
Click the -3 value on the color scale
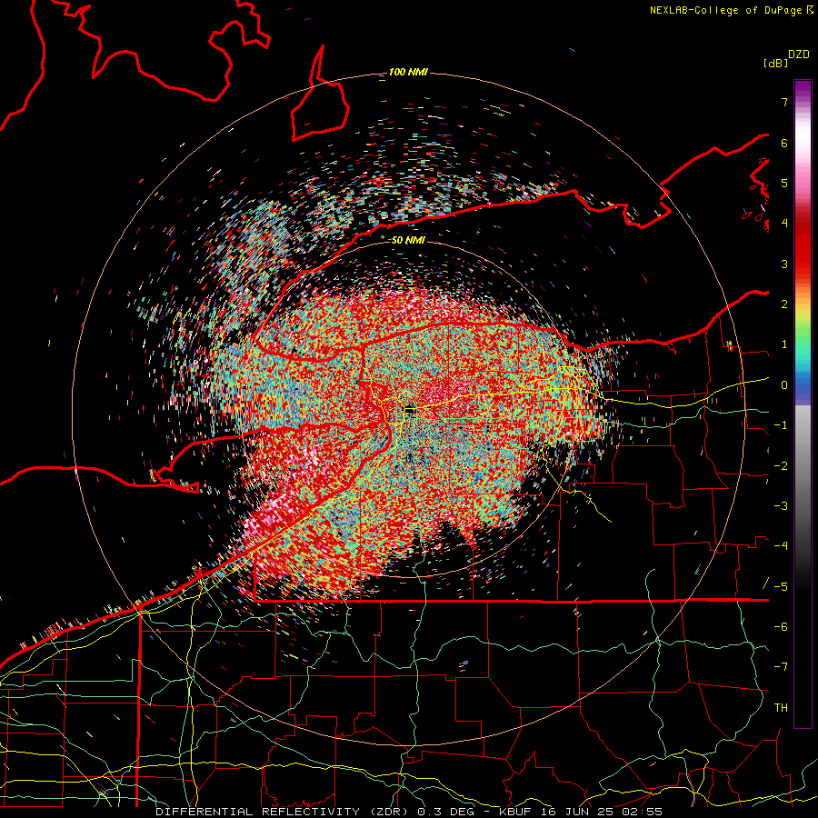click(x=781, y=506)
